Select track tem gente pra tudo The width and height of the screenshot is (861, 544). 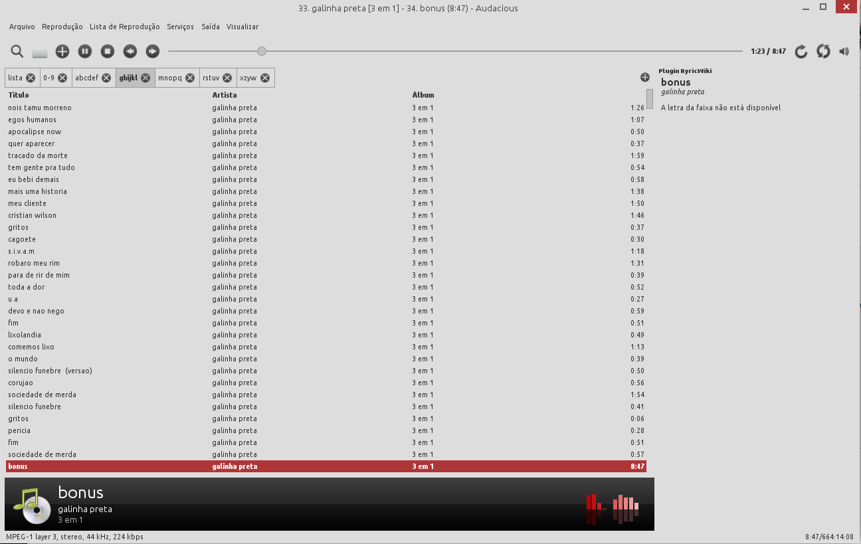click(326, 167)
